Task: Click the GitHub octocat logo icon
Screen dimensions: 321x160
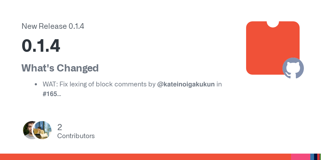Action: (x=293, y=68)
